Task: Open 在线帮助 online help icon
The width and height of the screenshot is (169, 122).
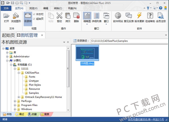Action: (x=150, y=17)
